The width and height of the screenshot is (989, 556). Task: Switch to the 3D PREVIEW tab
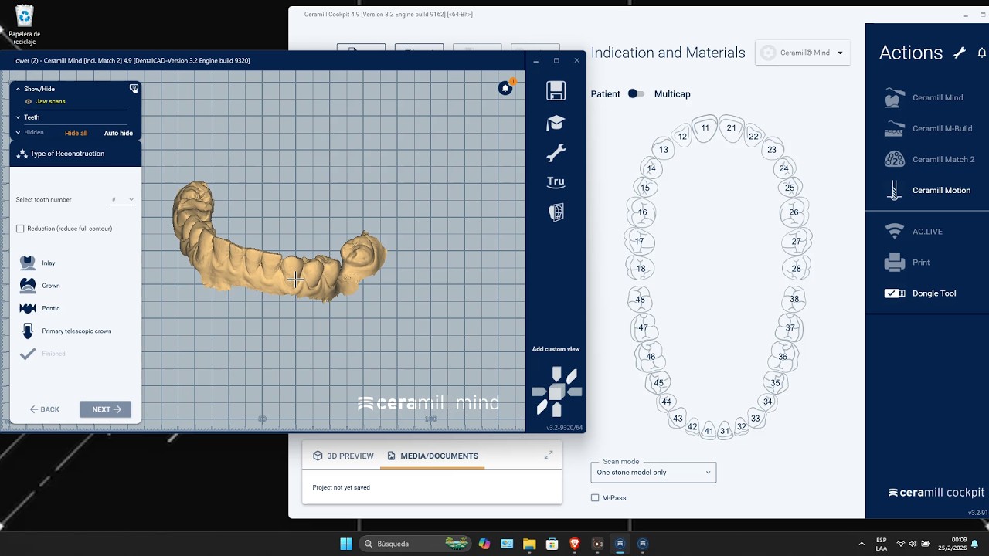pos(343,456)
